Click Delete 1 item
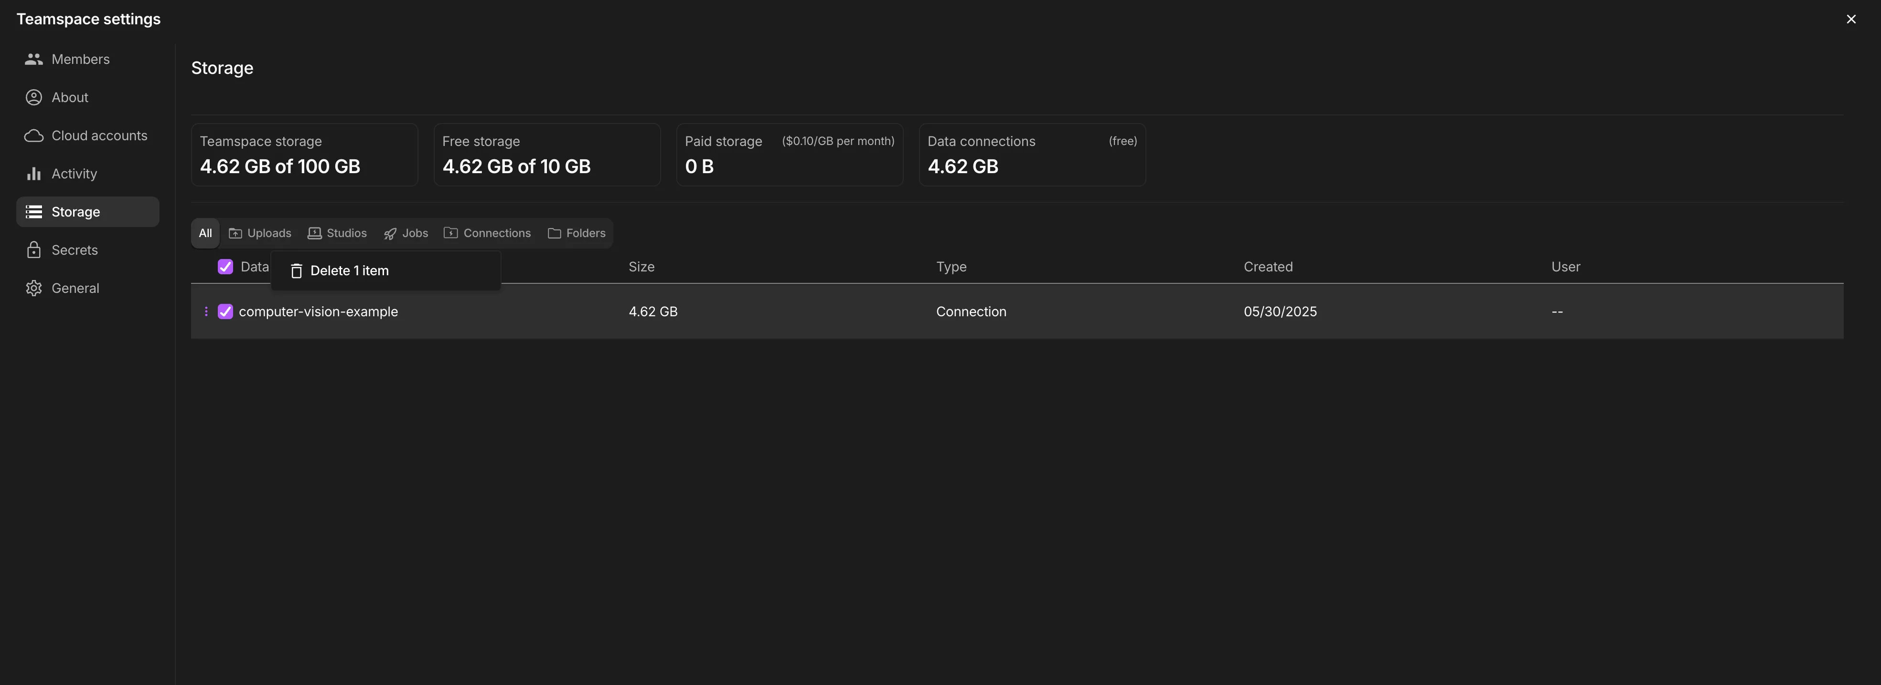 tap(385, 270)
